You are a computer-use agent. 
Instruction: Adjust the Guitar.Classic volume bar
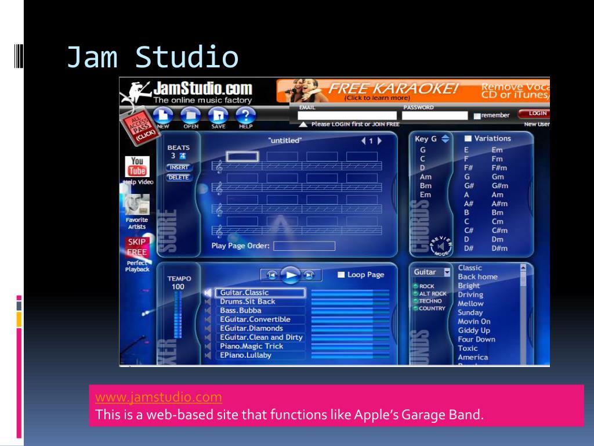[350, 293]
